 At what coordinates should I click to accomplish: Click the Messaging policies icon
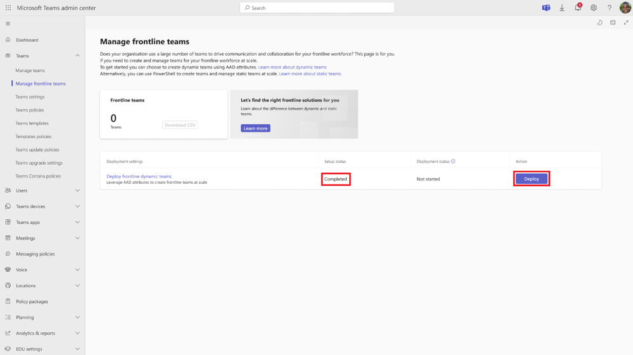point(8,254)
